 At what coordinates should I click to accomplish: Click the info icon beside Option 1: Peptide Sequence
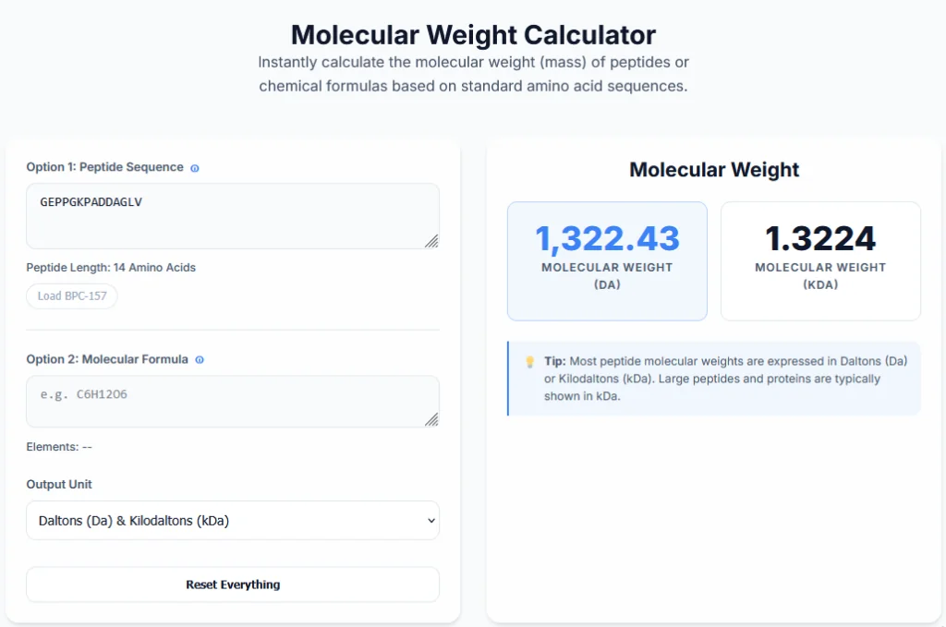click(x=195, y=167)
